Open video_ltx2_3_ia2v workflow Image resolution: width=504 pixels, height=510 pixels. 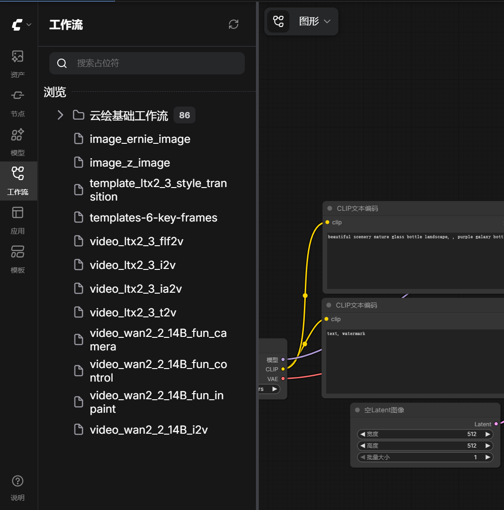tap(136, 289)
